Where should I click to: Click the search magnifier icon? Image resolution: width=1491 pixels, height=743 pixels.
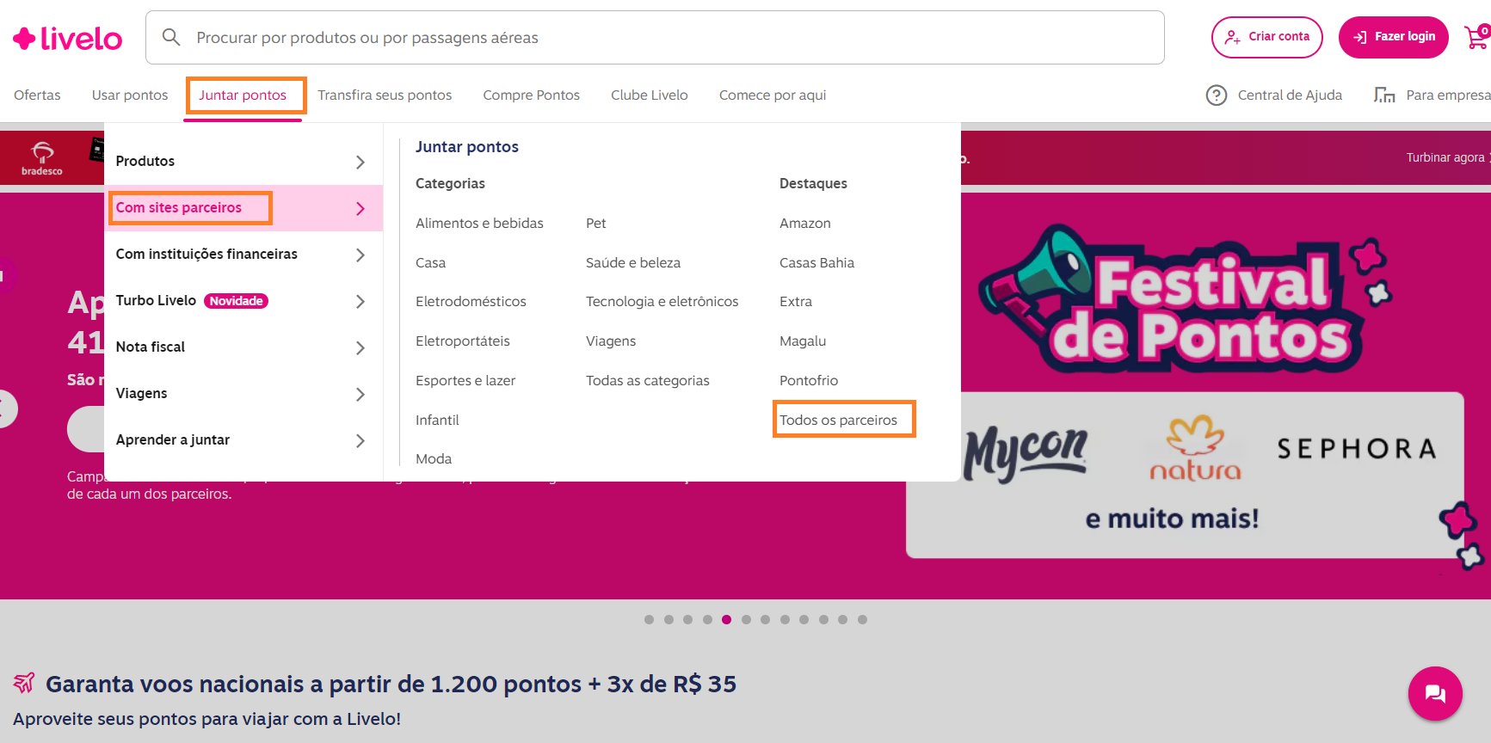click(x=171, y=37)
